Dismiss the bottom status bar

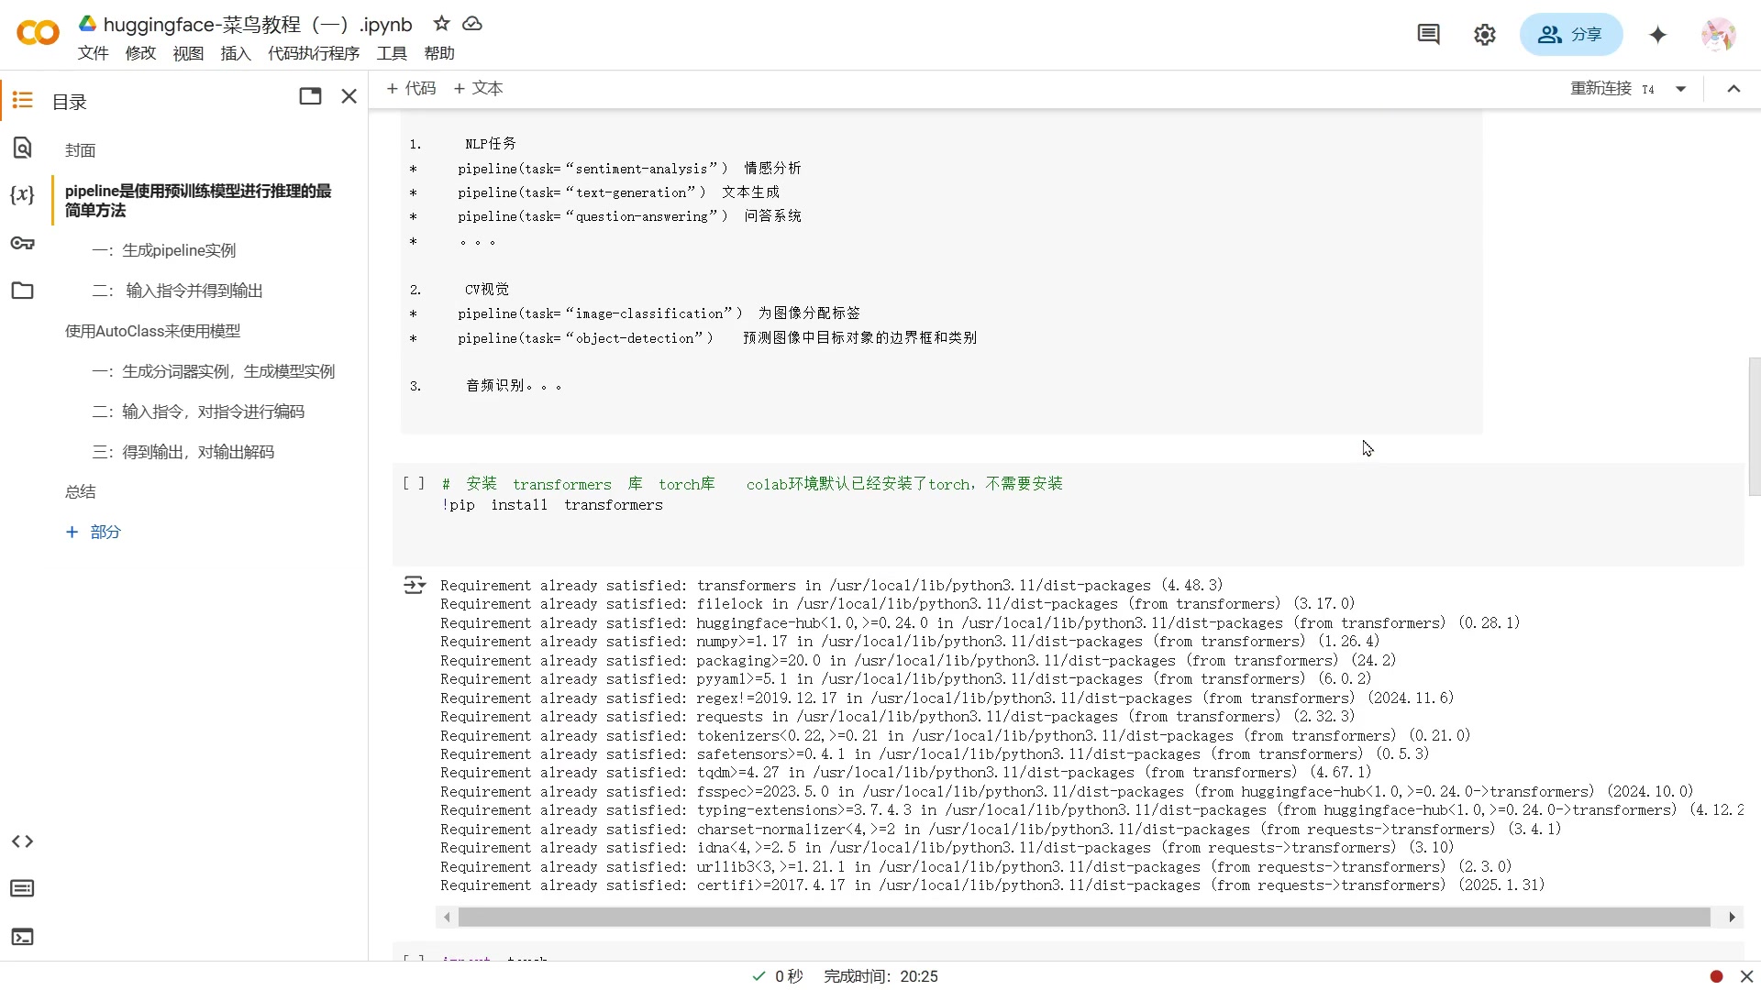click(1746, 976)
